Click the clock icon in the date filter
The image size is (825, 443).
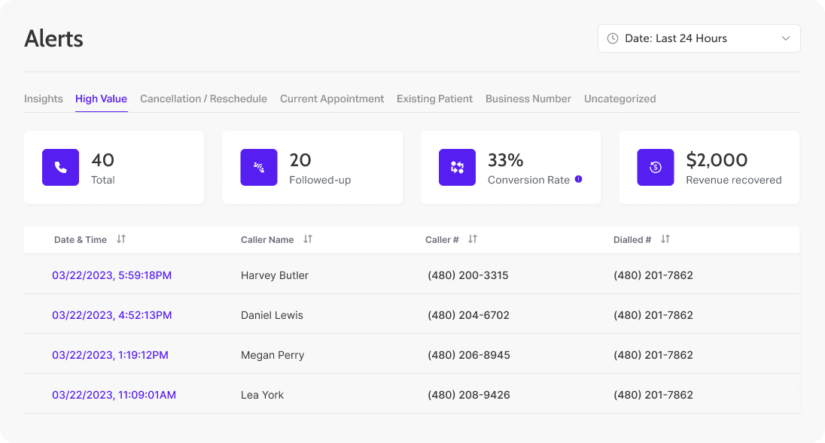(x=611, y=38)
